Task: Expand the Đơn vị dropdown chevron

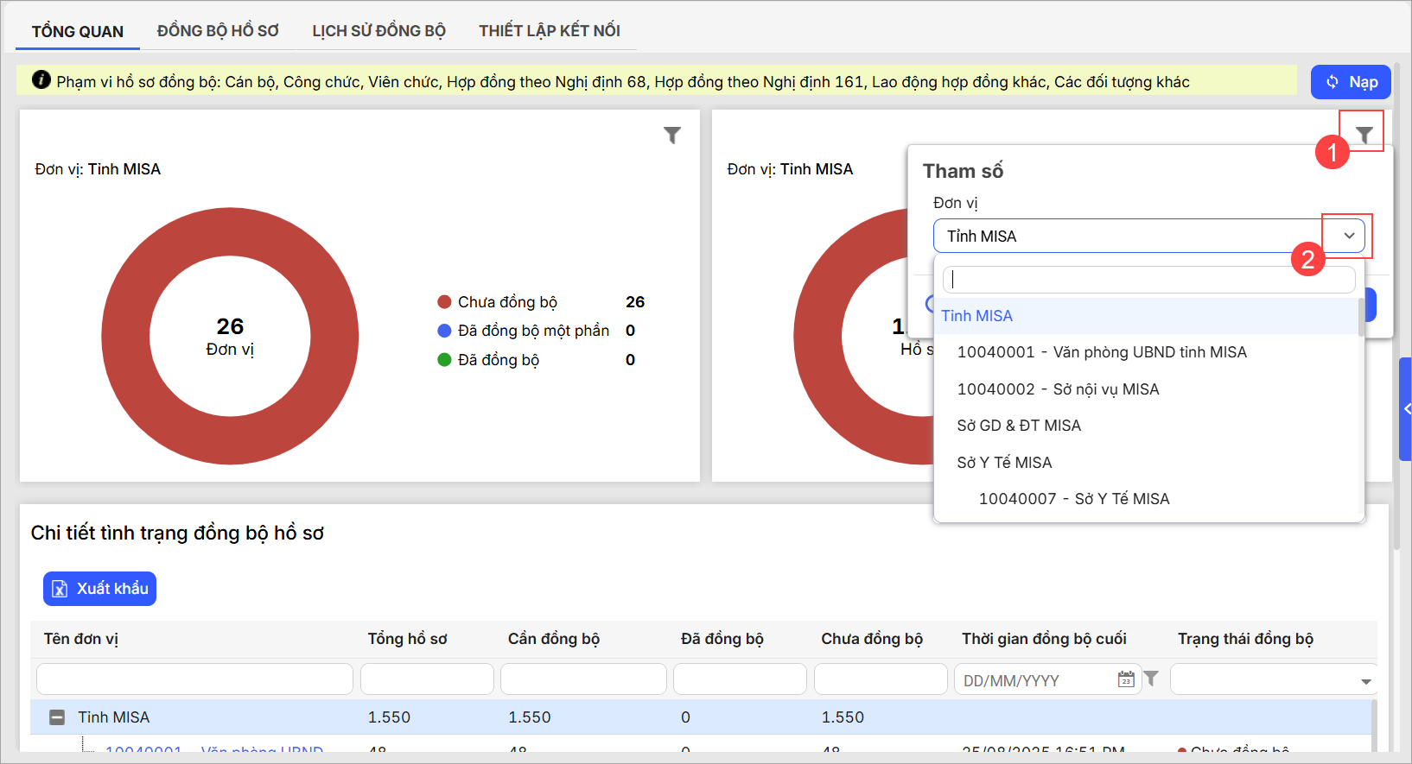Action: pyautogui.click(x=1348, y=236)
